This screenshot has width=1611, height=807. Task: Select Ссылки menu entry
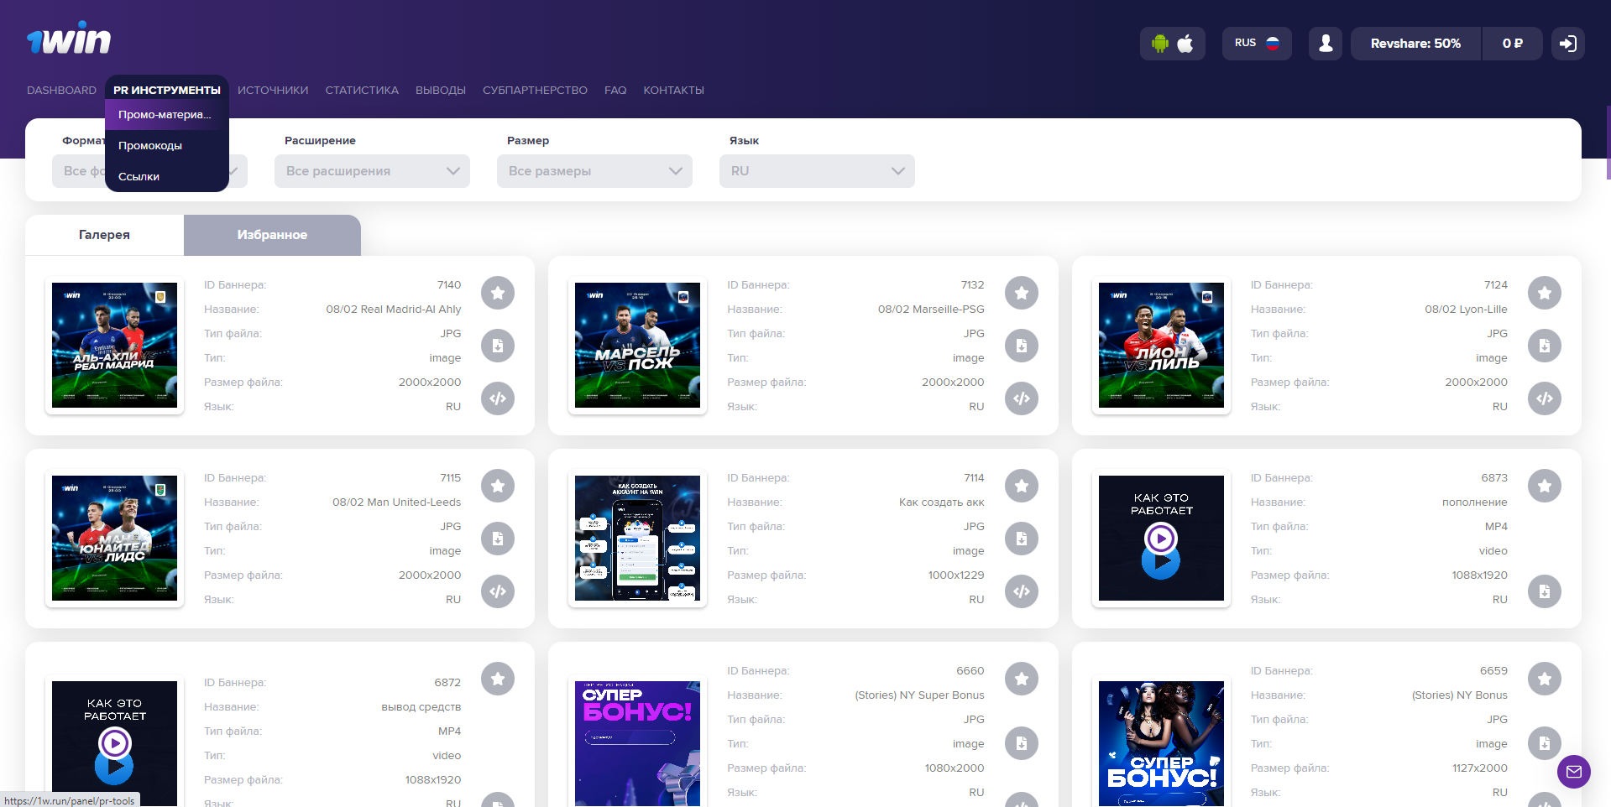tap(167, 177)
